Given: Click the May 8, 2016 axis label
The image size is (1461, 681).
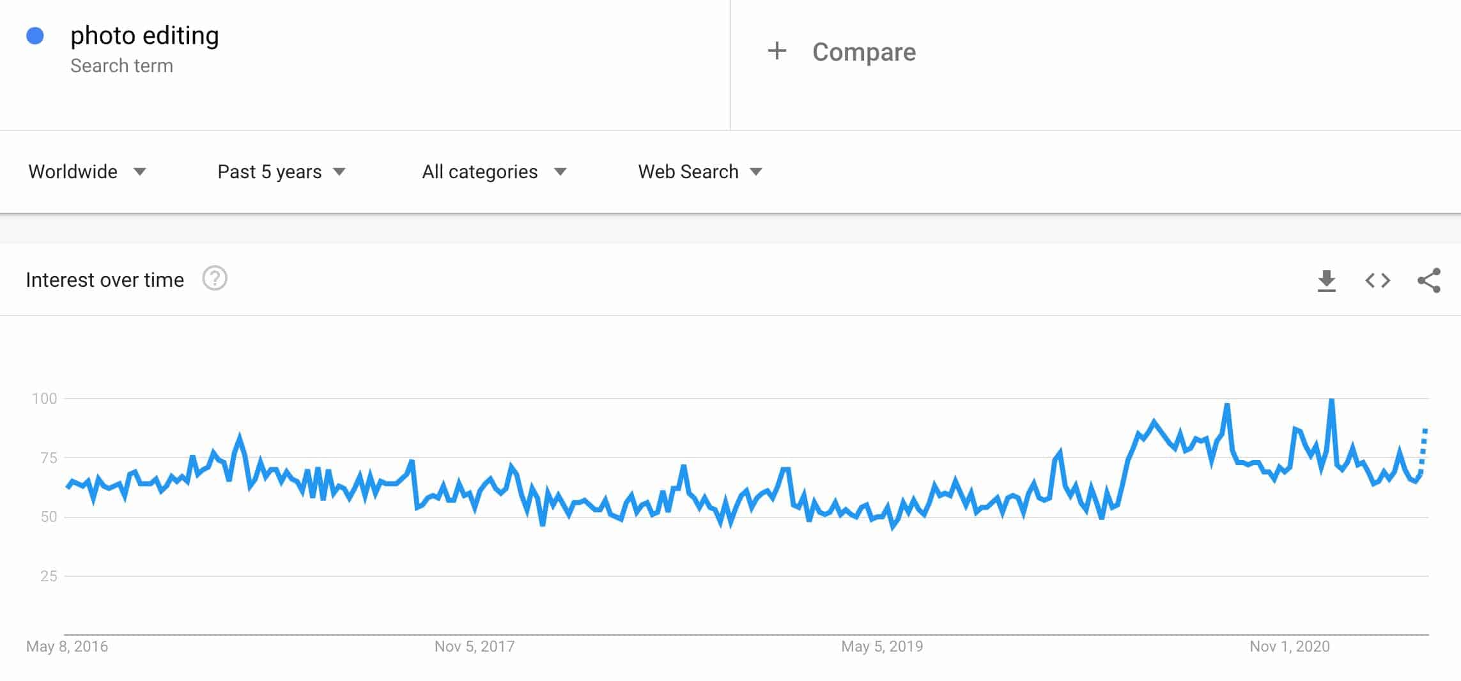Looking at the screenshot, I should coord(67,647).
